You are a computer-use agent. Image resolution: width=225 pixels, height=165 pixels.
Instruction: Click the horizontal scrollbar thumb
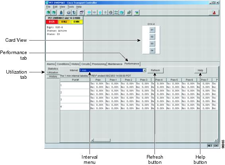[102, 140]
